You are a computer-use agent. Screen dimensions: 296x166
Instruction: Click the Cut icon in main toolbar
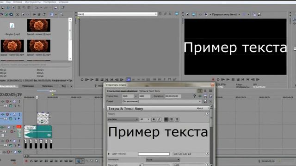coord(19,8)
